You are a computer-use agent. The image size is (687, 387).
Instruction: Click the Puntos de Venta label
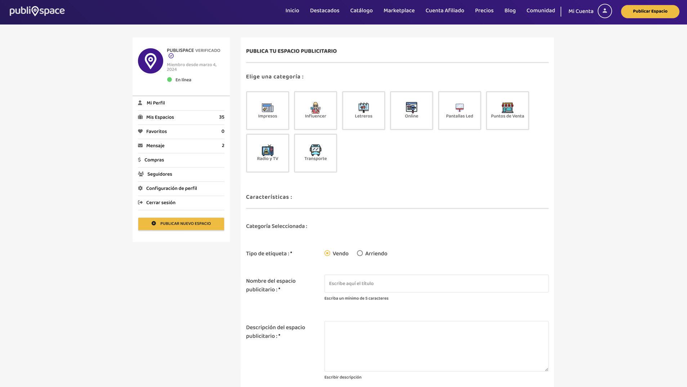click(507, 116)
